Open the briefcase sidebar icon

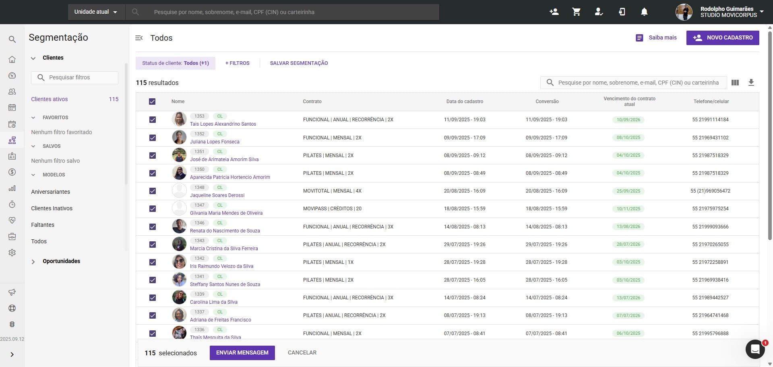click(x=12, y=236)
